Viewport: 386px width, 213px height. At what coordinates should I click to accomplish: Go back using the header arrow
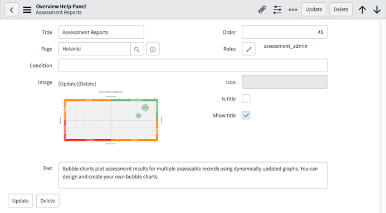(x=11, y=9)
